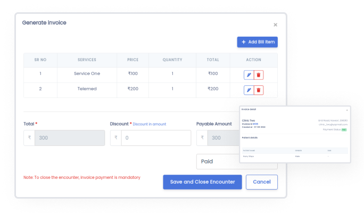Cancel the invoice generation

(x=262, y=182)
